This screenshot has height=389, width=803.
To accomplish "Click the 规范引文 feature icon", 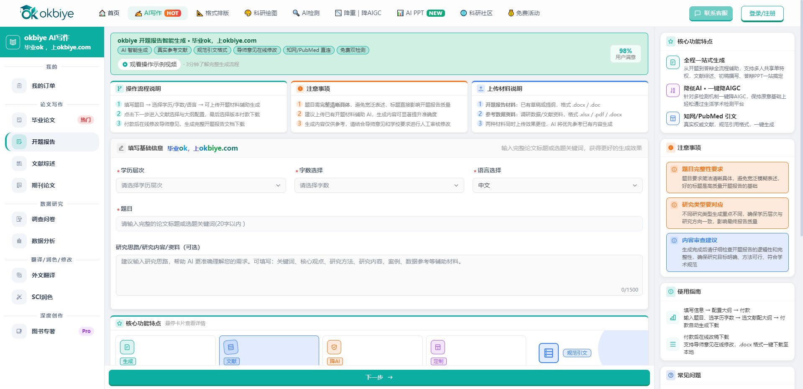I will coord(549,353).
